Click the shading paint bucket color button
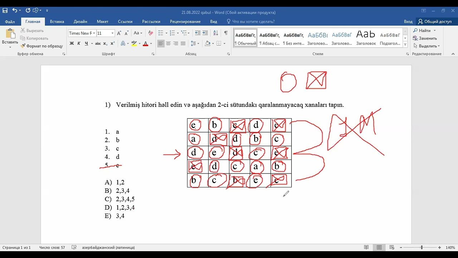 (208, 43)
